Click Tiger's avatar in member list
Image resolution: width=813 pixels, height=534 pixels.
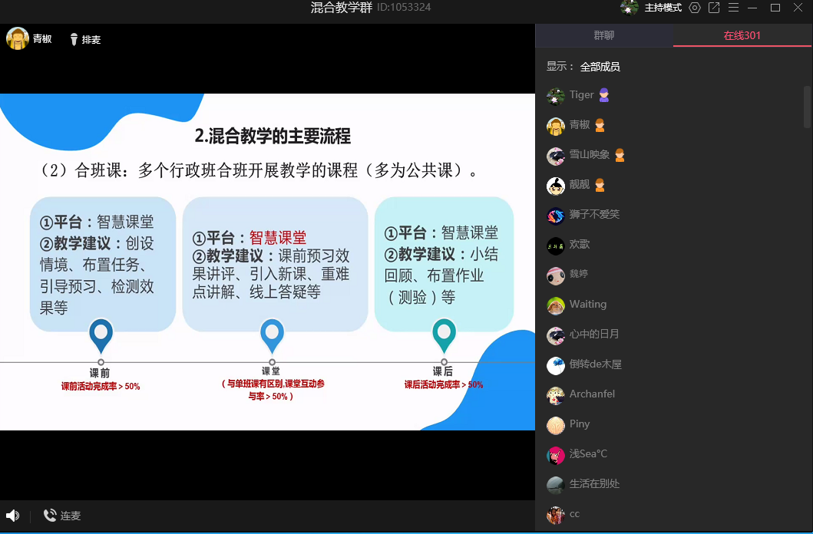tap(556, 95)
